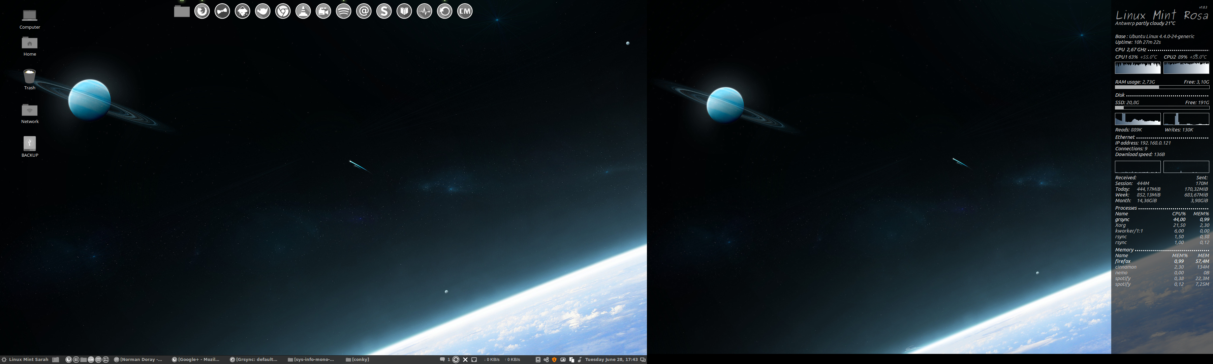Open Spotify from the top dock
1213x364 pixels.
coord(344,11)
